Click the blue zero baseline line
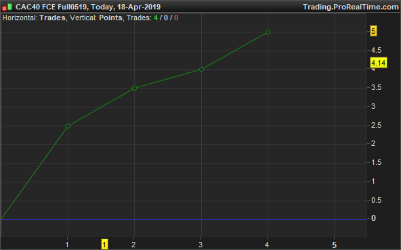Image resolution: width=401 pixels, height=250 pixels. tap(184, 219)
